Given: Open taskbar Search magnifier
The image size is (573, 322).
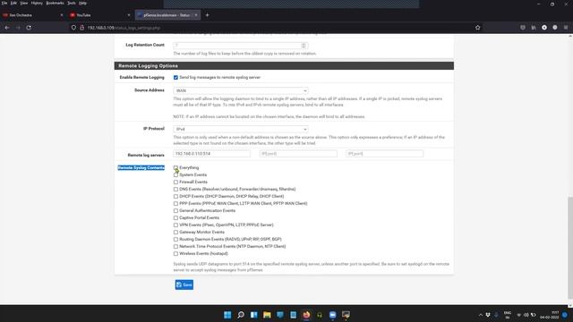Looking at the screenshot, I should [x=241, y=315].
